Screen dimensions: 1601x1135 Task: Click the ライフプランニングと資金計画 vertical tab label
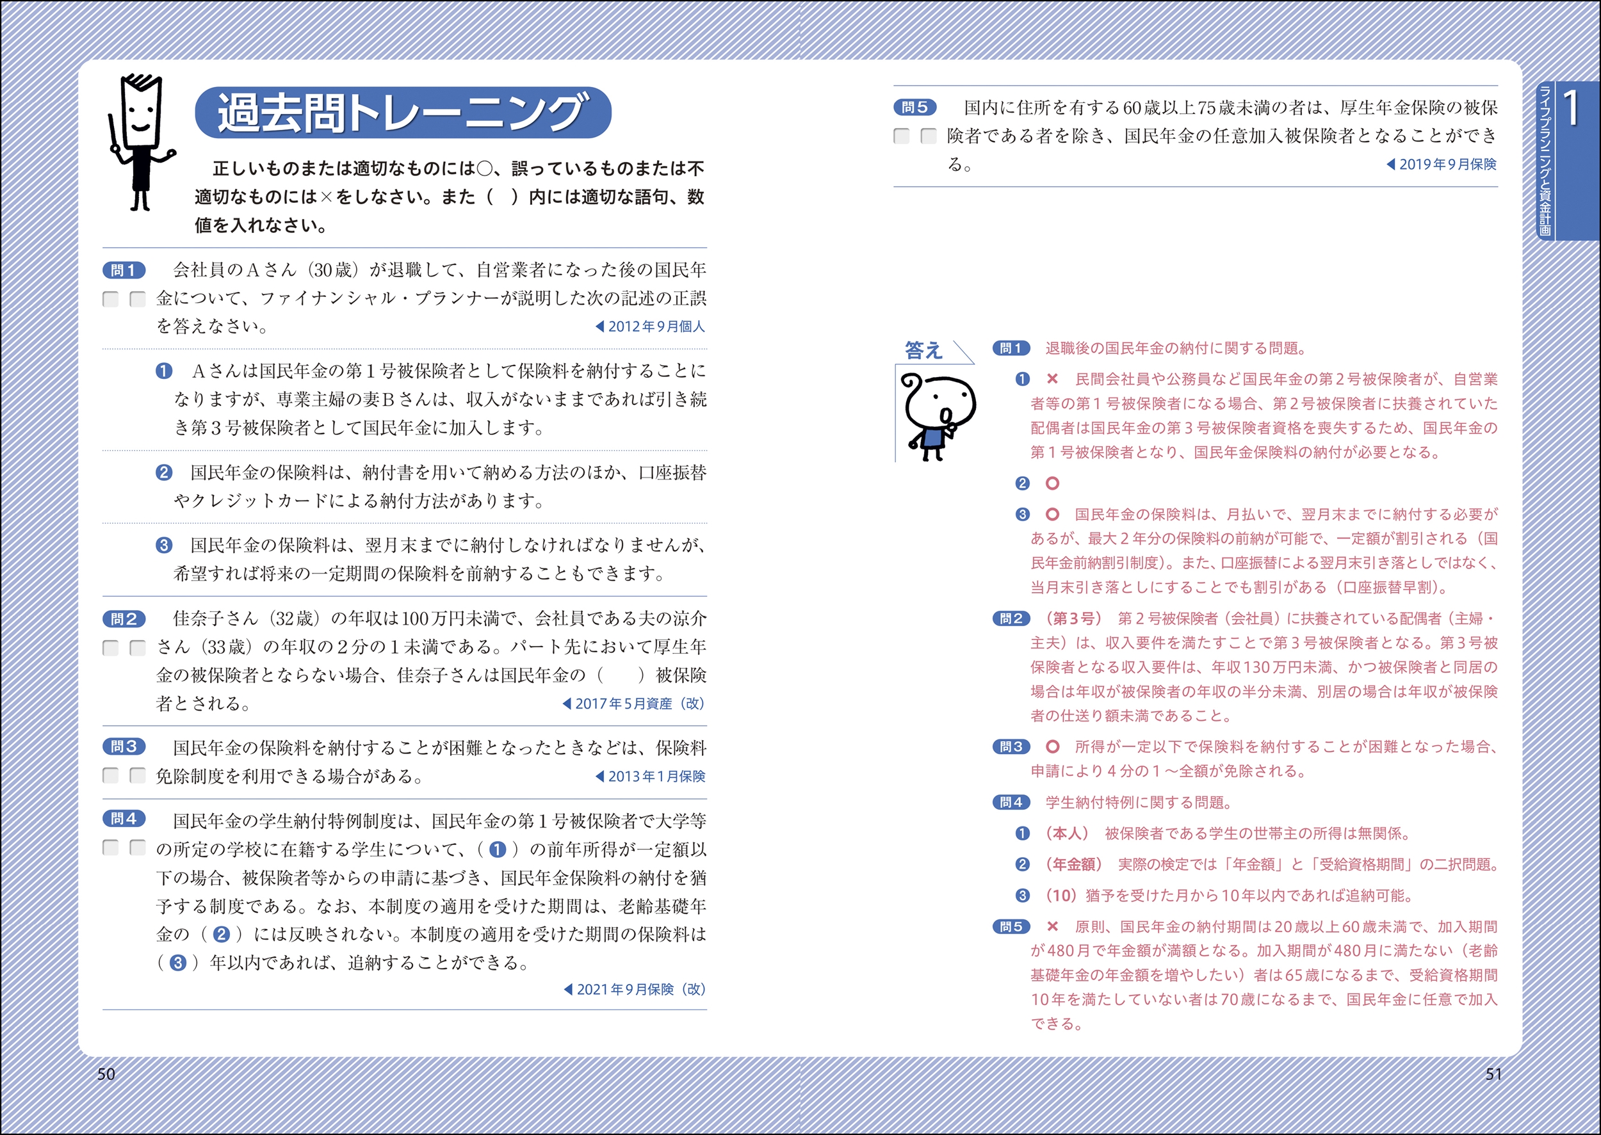(1545, 161)
